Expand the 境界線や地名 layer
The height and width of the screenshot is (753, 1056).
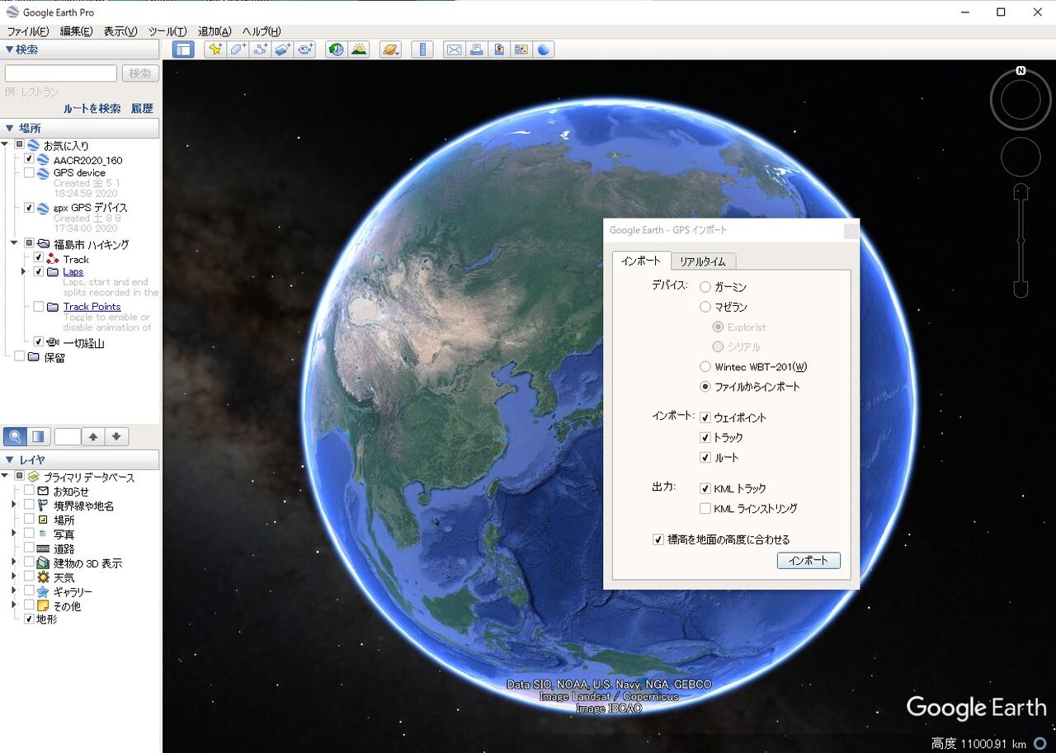tap(14, 505)
